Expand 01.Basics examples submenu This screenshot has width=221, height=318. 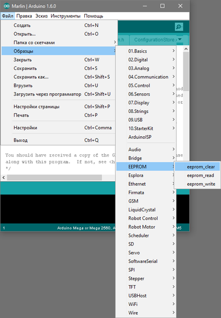point(146,51)
